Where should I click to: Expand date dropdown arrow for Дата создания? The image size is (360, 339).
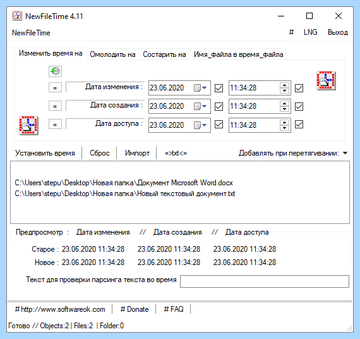[x=205, y=106]
